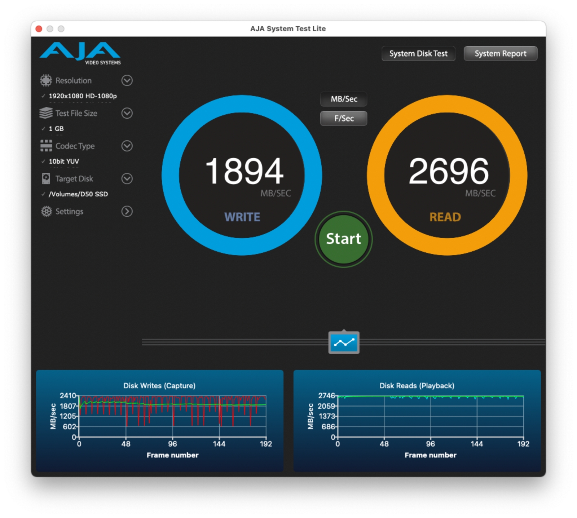This screenshot has height=518, width=577.
Task: Click the Codec Type film icon
Action: 46,146
